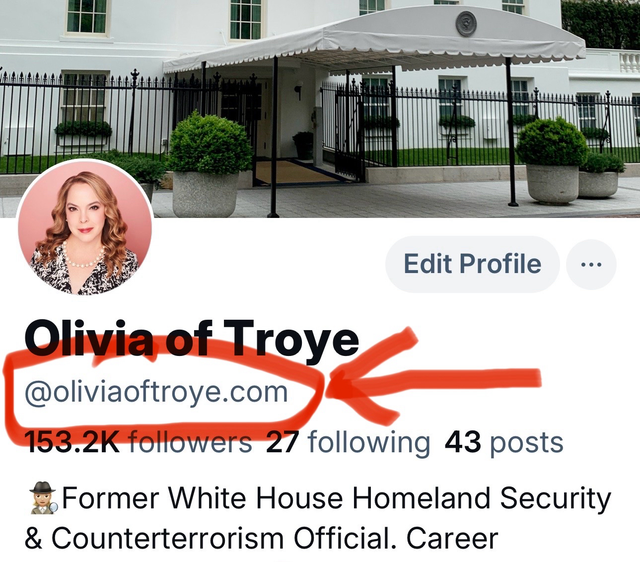The image size is (640, 562).
Task: Open the 153.2K followers list
Action: click(x=138, y=442)
